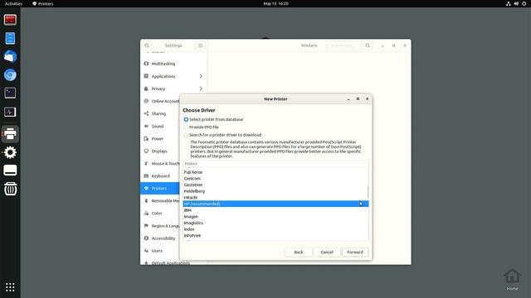This screenshot has height=298, width=531.
Task: Click Region & Language flag icon
Action: click(146, 226)
